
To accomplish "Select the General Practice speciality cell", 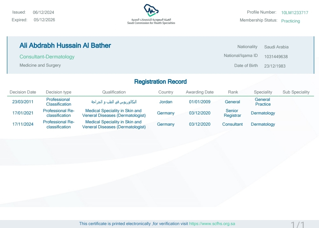I will point(263,102).
